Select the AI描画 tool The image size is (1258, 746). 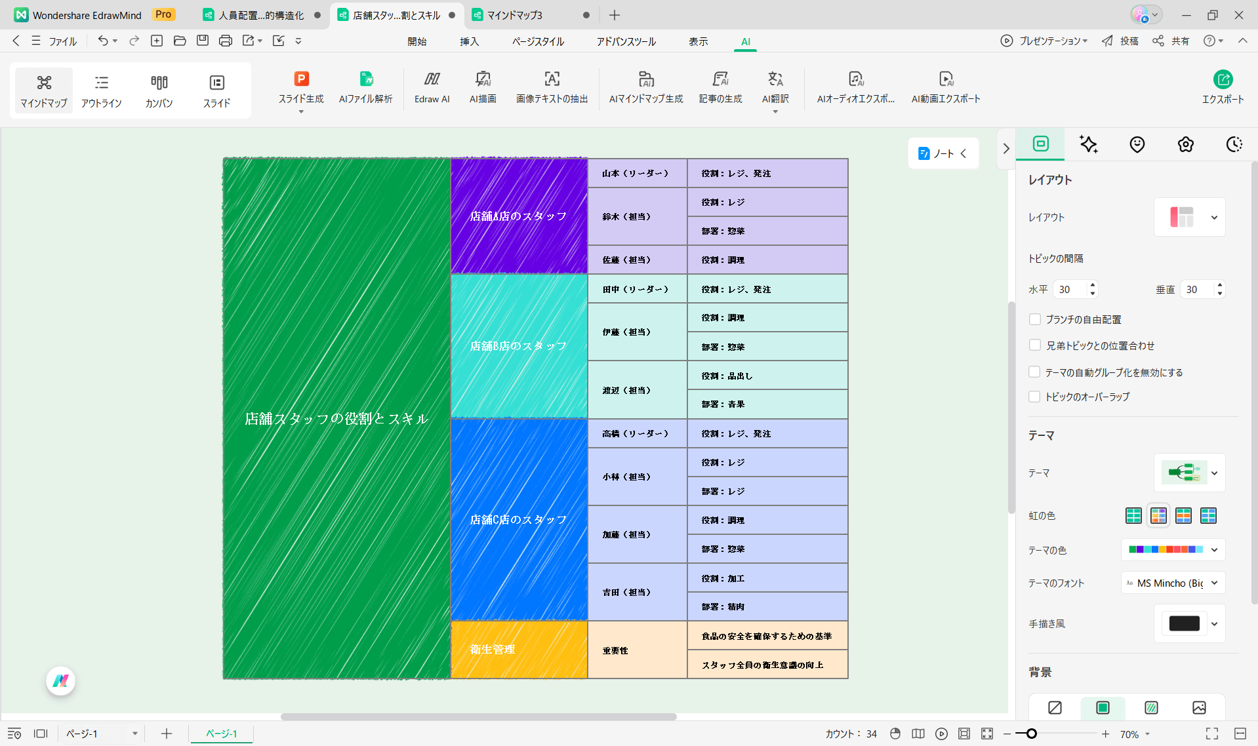click(x=483, y=79)
